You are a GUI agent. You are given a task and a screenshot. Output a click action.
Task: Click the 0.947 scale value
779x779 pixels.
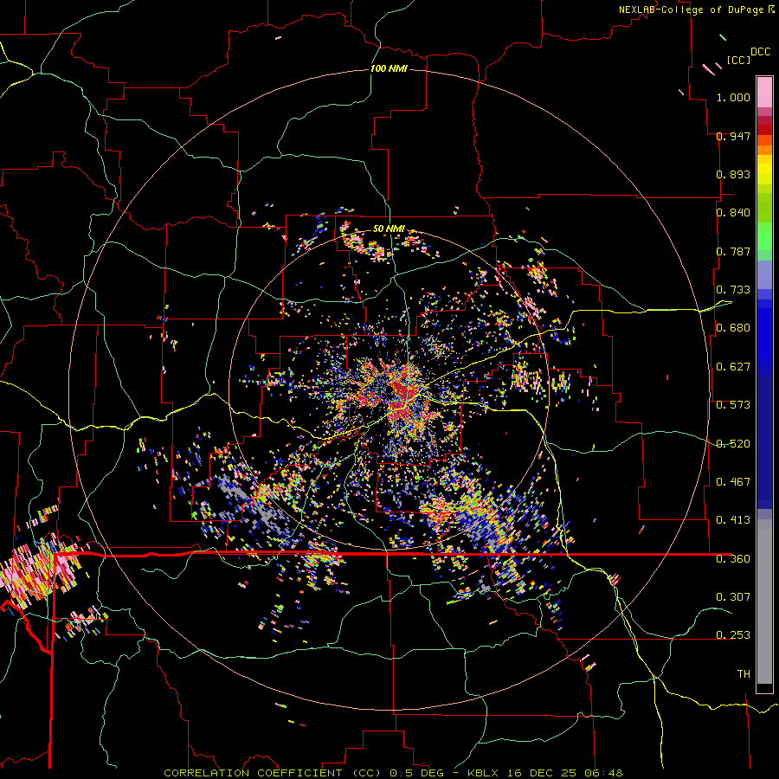733,136
